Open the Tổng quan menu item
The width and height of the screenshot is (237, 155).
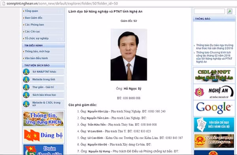(x=32, y=11)
